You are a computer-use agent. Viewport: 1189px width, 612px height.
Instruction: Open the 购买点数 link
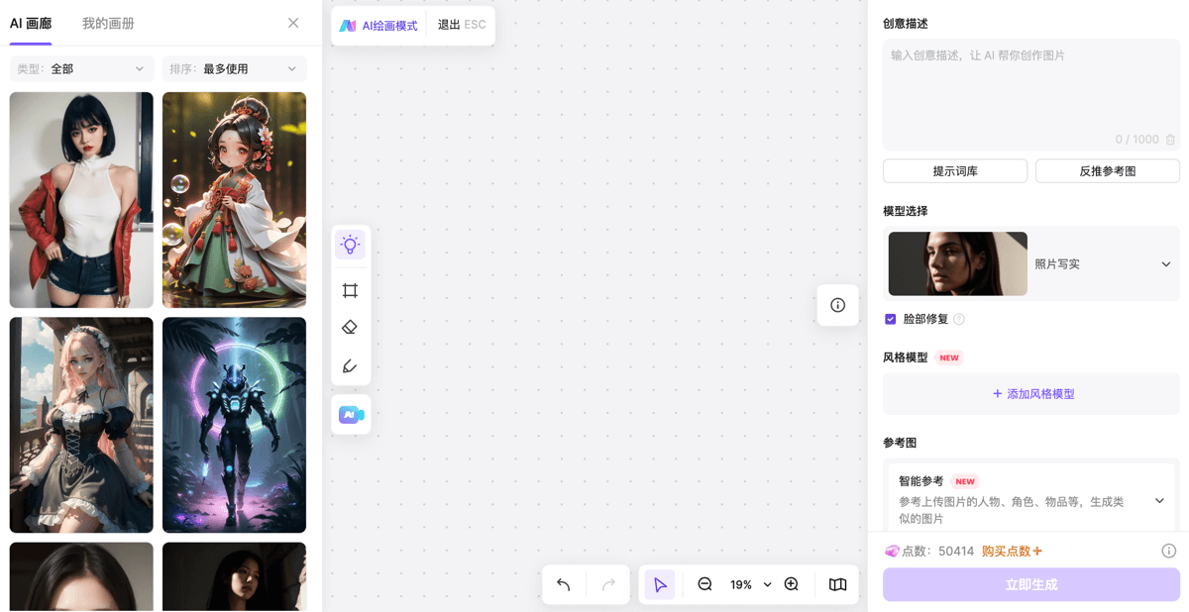(1012, 551)
